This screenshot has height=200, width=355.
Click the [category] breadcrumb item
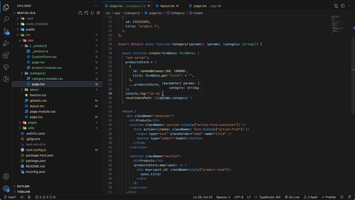click(132, 13)
